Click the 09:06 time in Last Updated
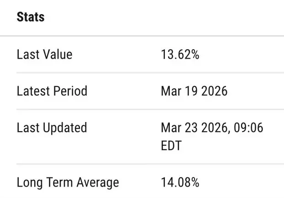 click(x=248, y=127)
